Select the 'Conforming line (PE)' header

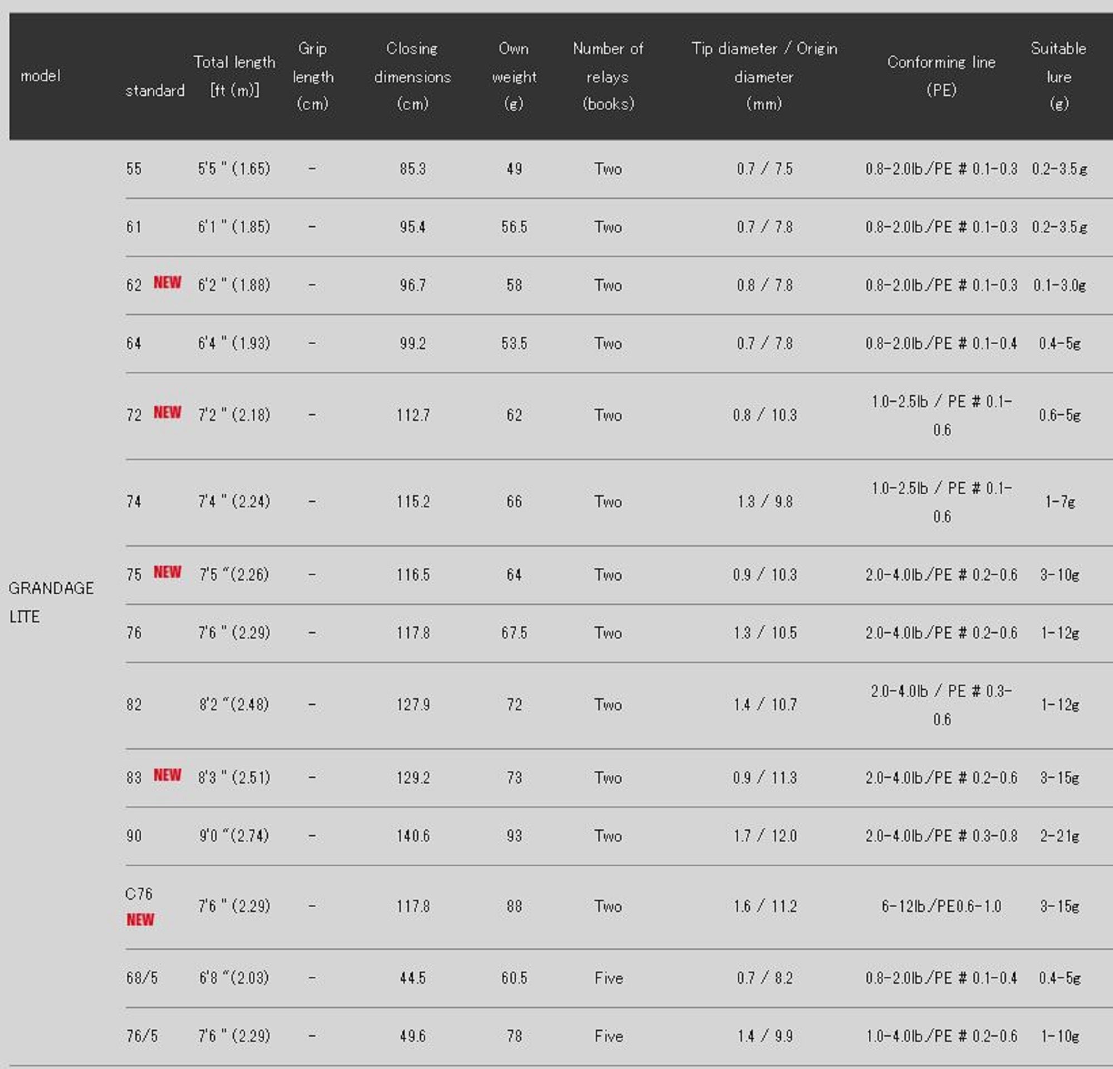click(x=941, y=76)
